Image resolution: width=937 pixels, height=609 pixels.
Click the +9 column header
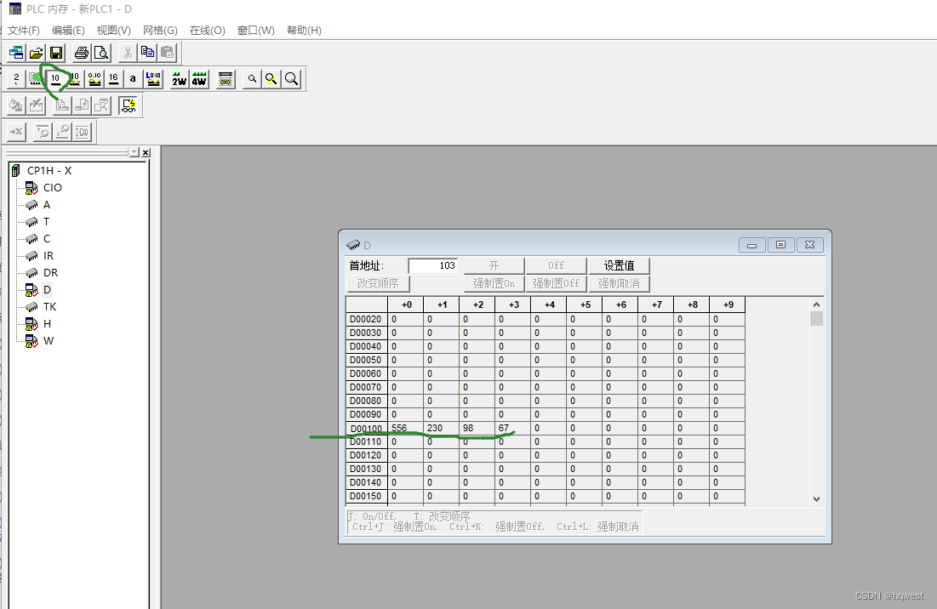click(728, 304)
